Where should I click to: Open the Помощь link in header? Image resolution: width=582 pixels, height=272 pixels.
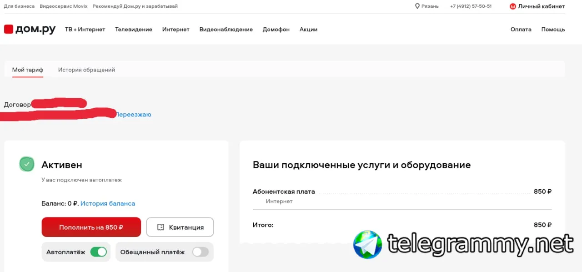(x=553, y=29)
